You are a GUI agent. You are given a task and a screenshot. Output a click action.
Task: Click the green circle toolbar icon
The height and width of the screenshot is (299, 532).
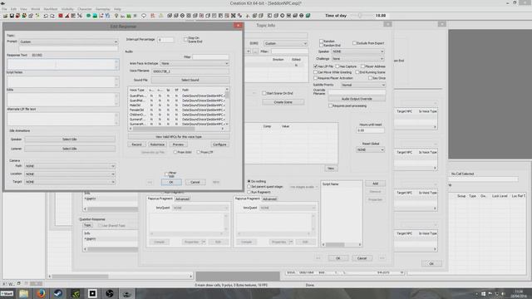click(89, 16)
